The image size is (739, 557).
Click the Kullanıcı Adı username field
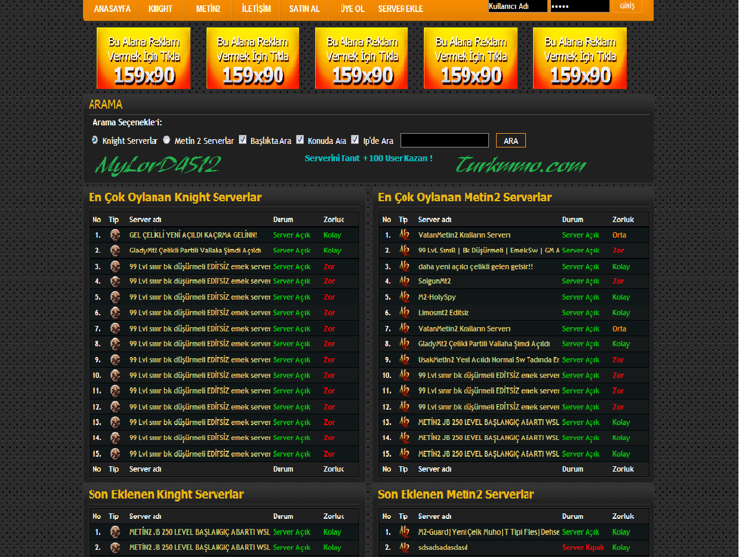518,6
